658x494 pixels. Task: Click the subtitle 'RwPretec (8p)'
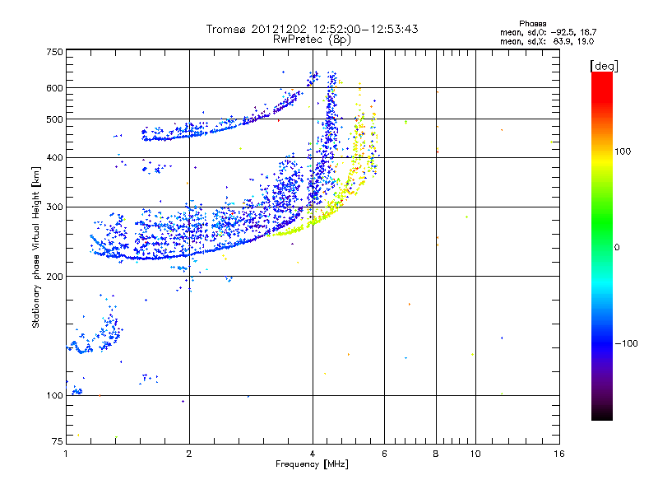point(312,40)
